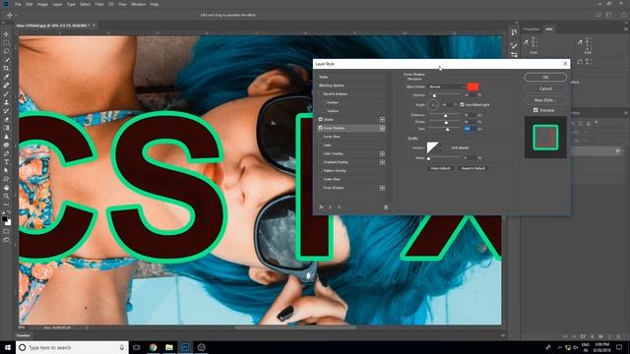Click the fx add-style icon in Layer Style
630x354 pixels.
pos(322,207)
